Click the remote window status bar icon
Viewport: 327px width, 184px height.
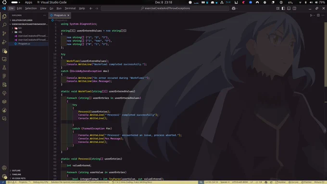[x=3, y=182]
